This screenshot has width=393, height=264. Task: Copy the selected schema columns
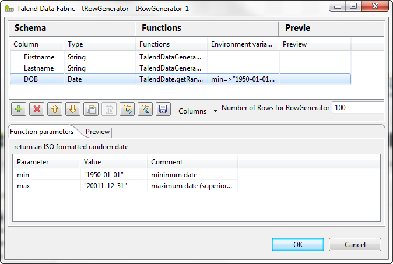click(90, 108)
